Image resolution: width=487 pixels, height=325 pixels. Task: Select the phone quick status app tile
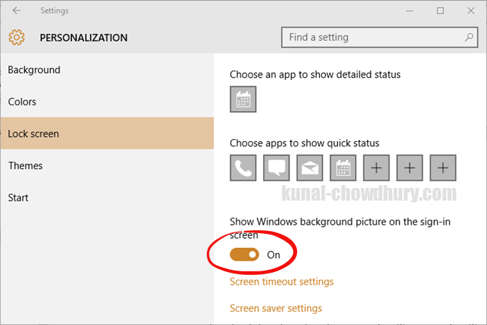243,168
